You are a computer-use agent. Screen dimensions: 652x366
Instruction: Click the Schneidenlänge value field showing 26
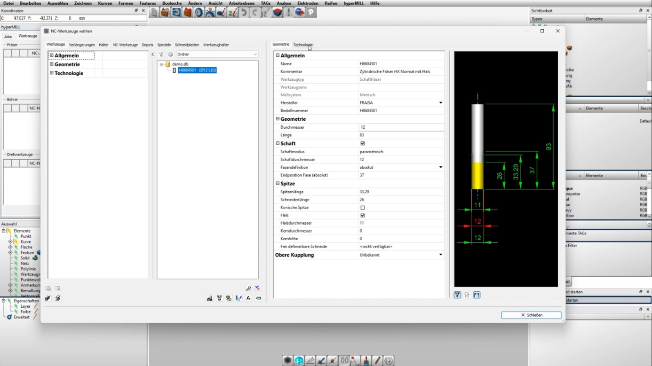401,200
